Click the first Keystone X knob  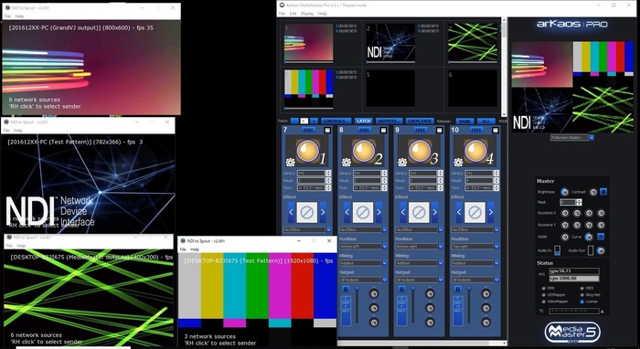[x=565, y=213]
